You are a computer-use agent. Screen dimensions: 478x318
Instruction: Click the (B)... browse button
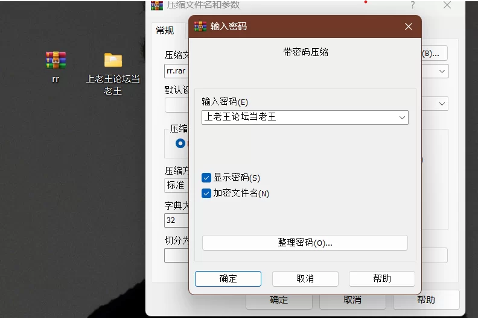434,53
